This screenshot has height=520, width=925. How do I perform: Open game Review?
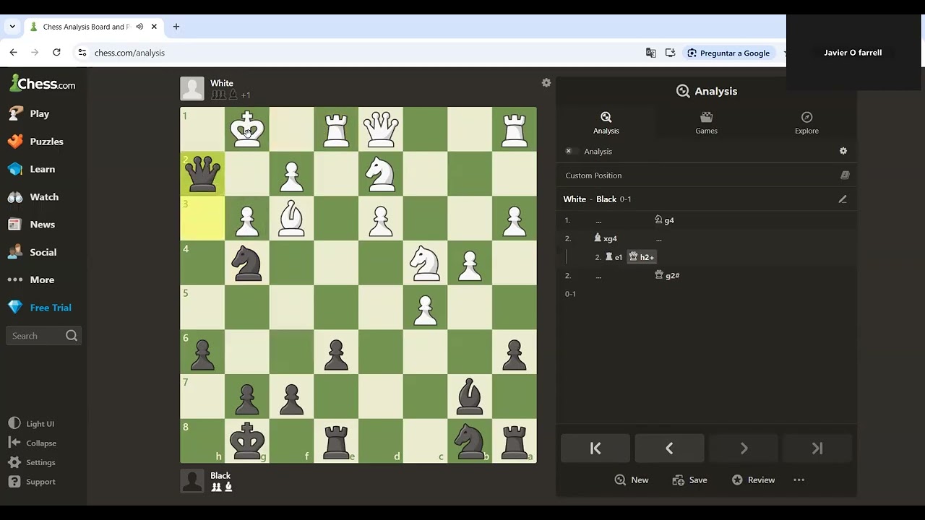753,480
